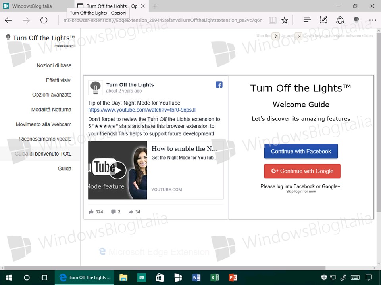Play the YouTube video preview
This screenshot has width=381, height=285.
pos(117,170)
